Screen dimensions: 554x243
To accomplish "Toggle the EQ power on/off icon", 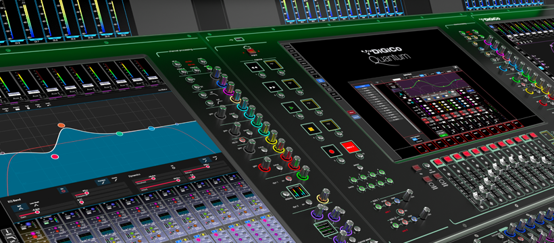I will 62,191.
